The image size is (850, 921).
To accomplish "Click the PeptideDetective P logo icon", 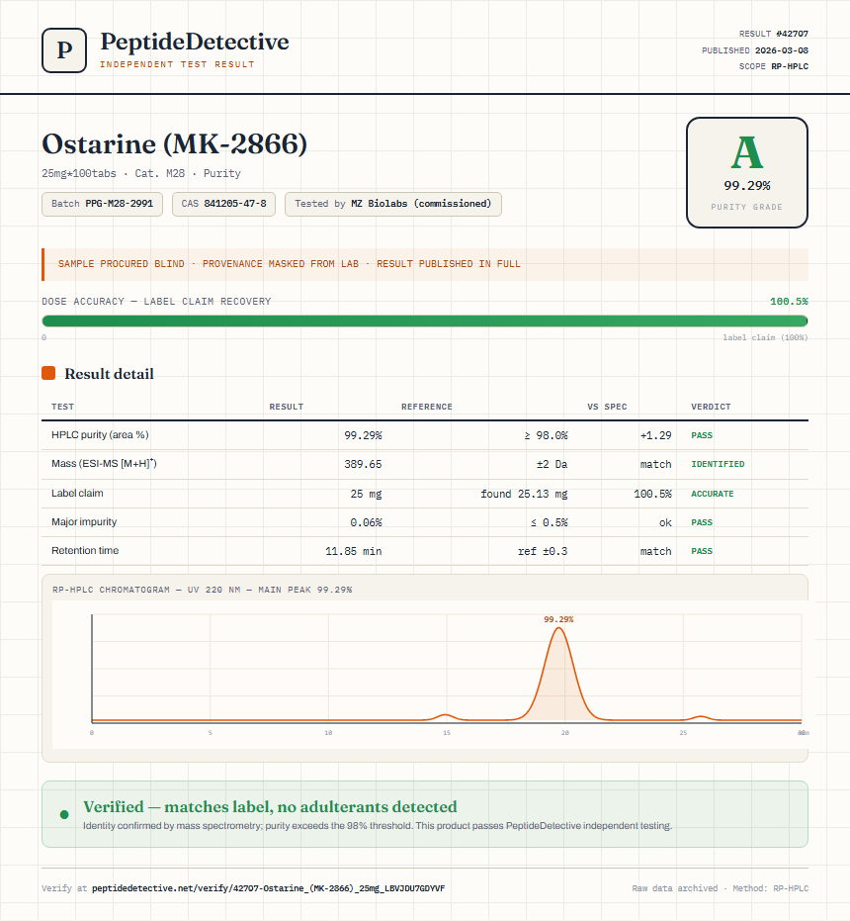I will click(64, 50).
